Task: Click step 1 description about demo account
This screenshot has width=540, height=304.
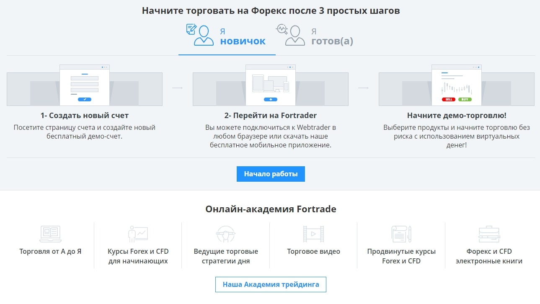Action: pyautogui.click(x=85, y=132)
